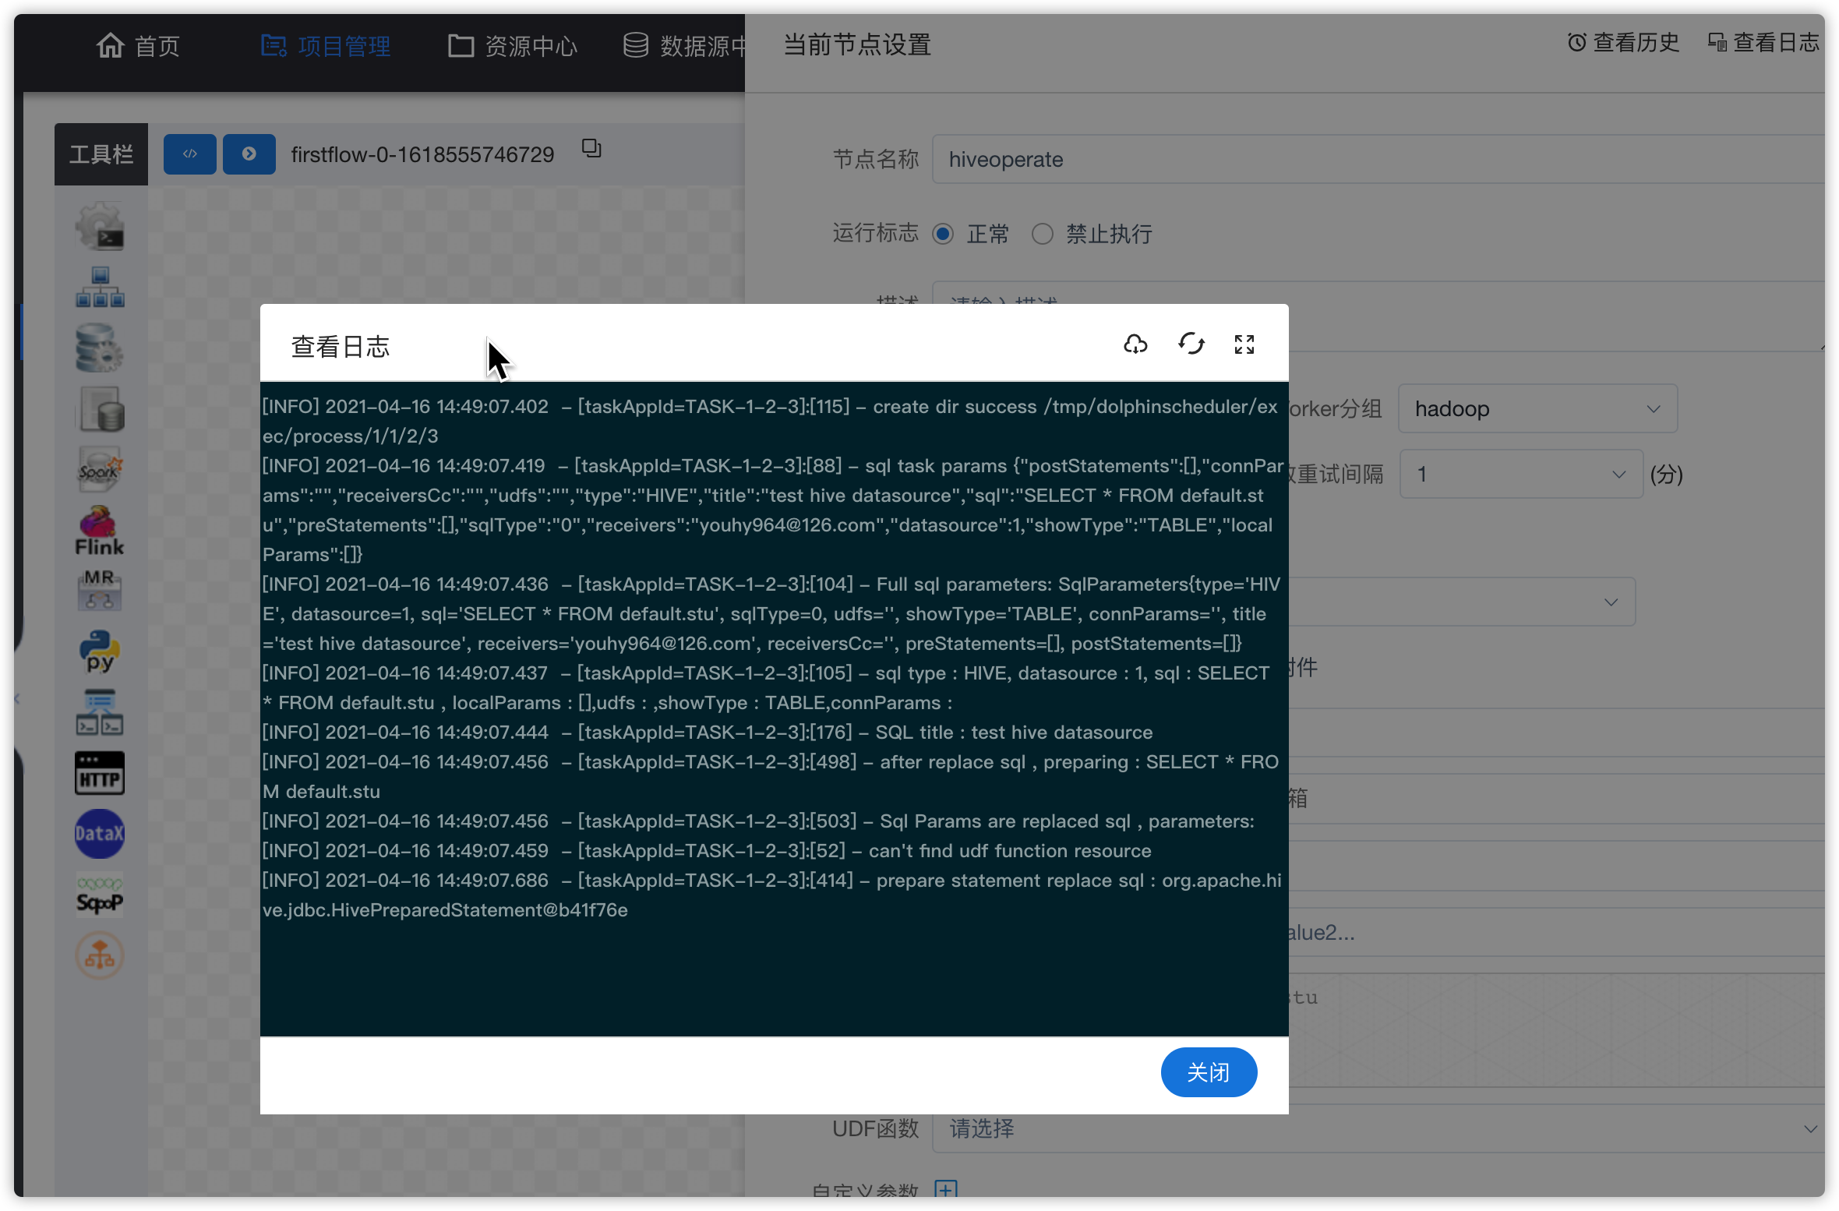1839x1211 pixels.
Task: Refresh the log with the reload icon
Action: pos(1191,344)
